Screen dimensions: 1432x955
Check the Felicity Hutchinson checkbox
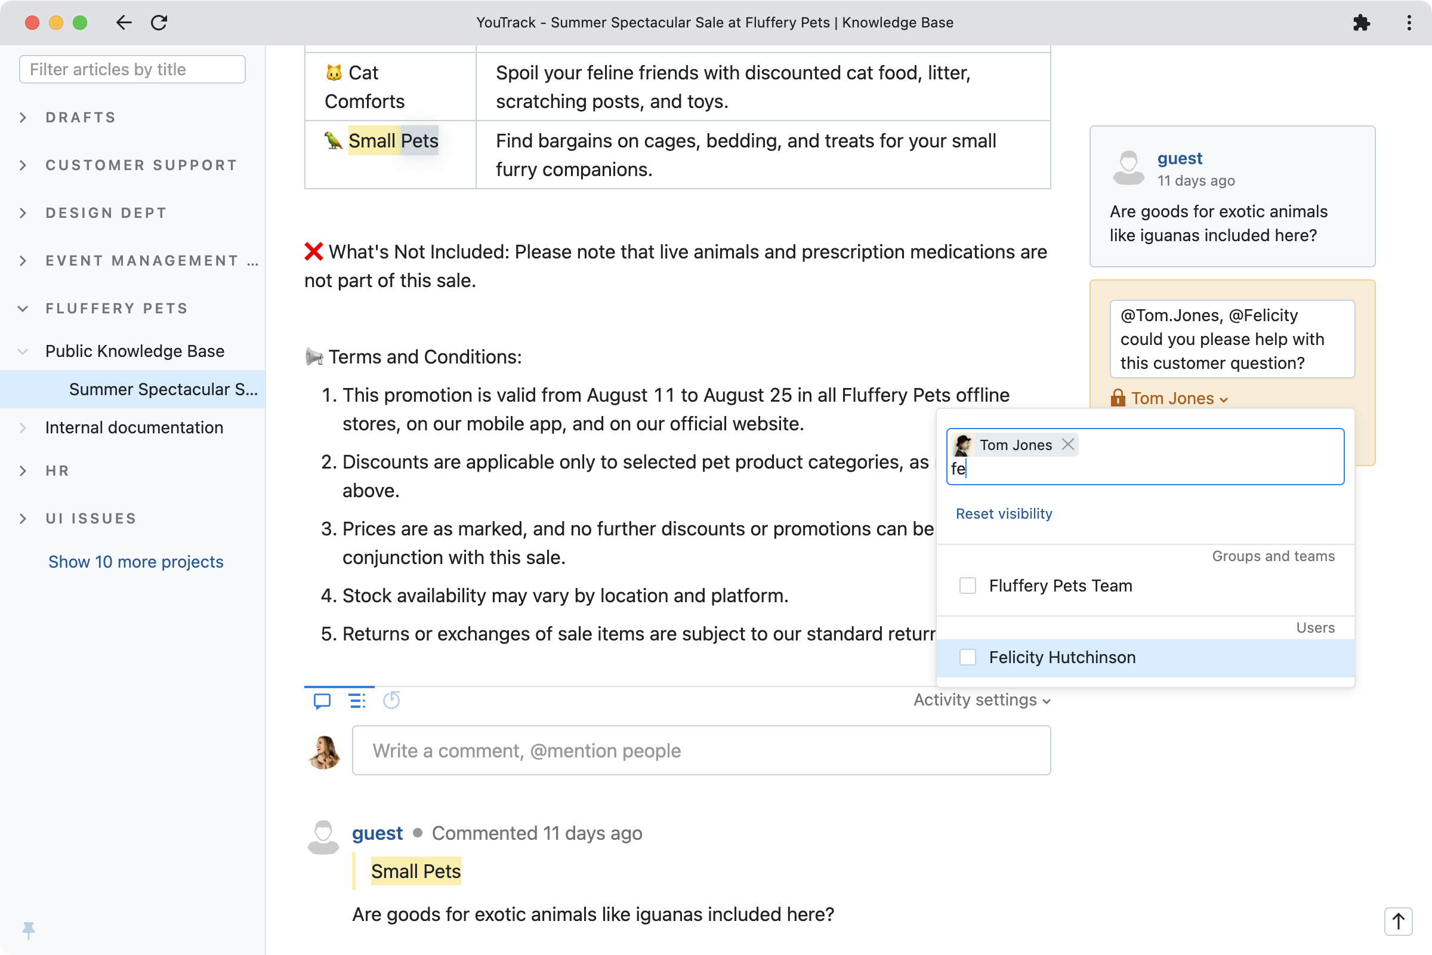pyautogui.click(x=967, y=657)
